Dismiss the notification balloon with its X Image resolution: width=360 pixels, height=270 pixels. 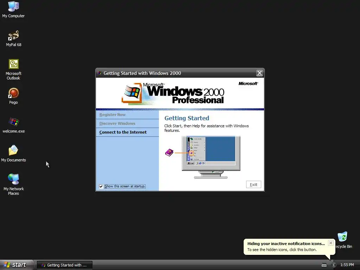tap(330, 243)
